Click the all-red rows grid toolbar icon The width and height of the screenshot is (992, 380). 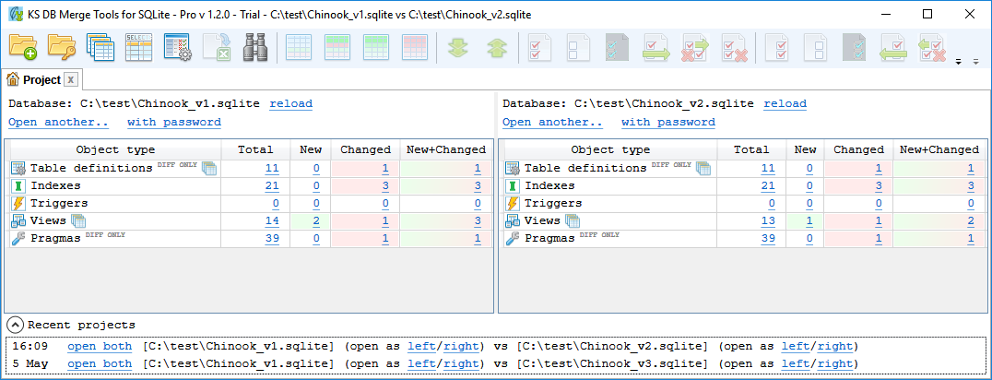[x=414, y=48]
